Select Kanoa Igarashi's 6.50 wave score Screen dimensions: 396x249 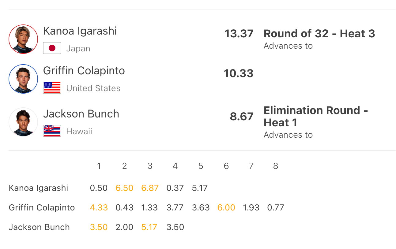[x=124, y=188]
